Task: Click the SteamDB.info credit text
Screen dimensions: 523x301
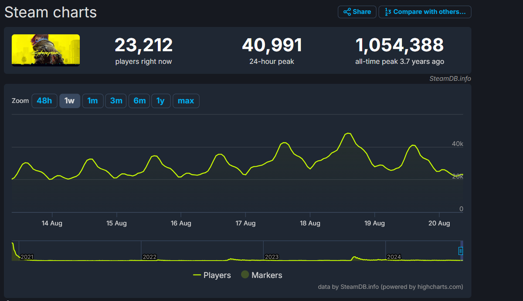Action: click(450, 79)
